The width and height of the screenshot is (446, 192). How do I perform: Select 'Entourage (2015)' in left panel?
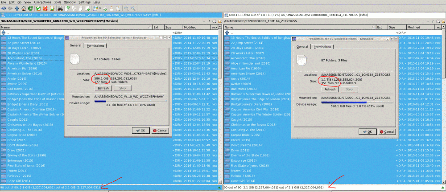109,160
